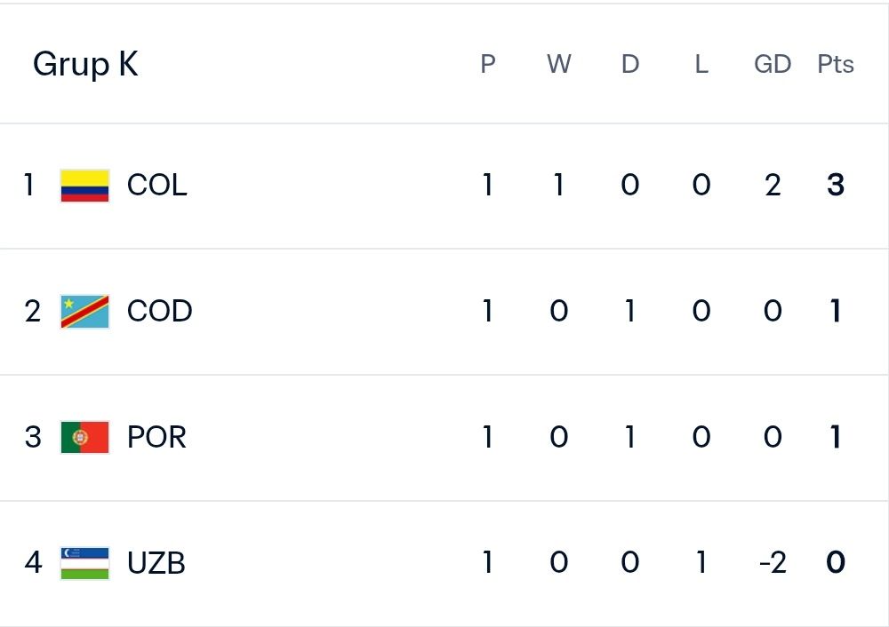889x627 pixels.
Task: Open the COD team link
Action: pos(159,311)
